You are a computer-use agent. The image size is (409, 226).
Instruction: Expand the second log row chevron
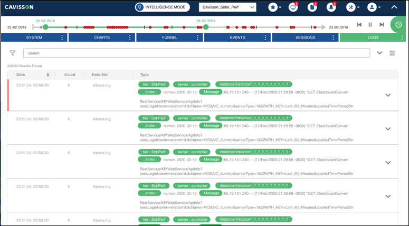[388, 129]
